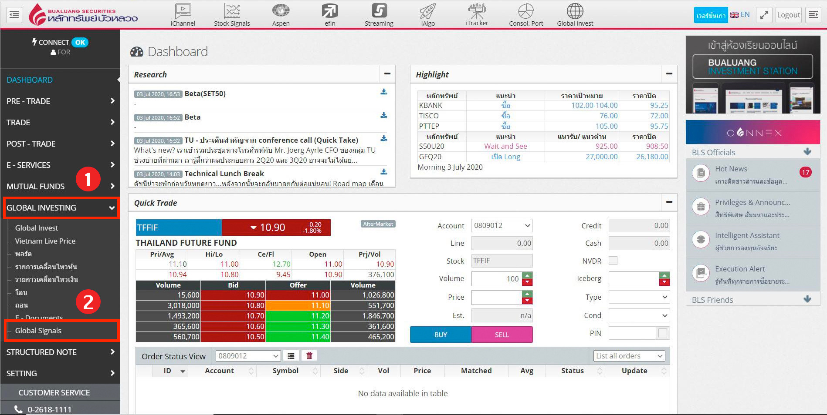Minimize the Highlight panel
Image resolution: width=827 pixels, height=415 pixels.
tap(669, 74)
